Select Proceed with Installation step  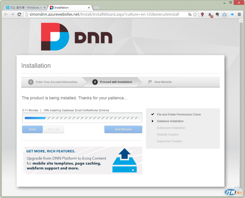click(x=112, y=82)
